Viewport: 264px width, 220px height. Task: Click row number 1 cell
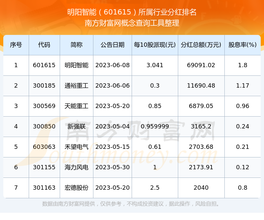16,65
